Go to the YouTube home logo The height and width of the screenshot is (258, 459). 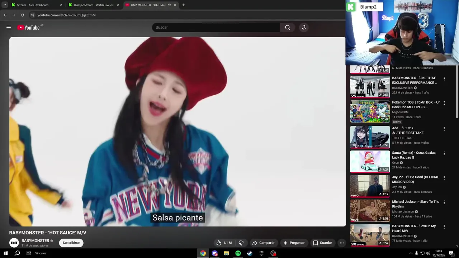click(x=28, y=28)
